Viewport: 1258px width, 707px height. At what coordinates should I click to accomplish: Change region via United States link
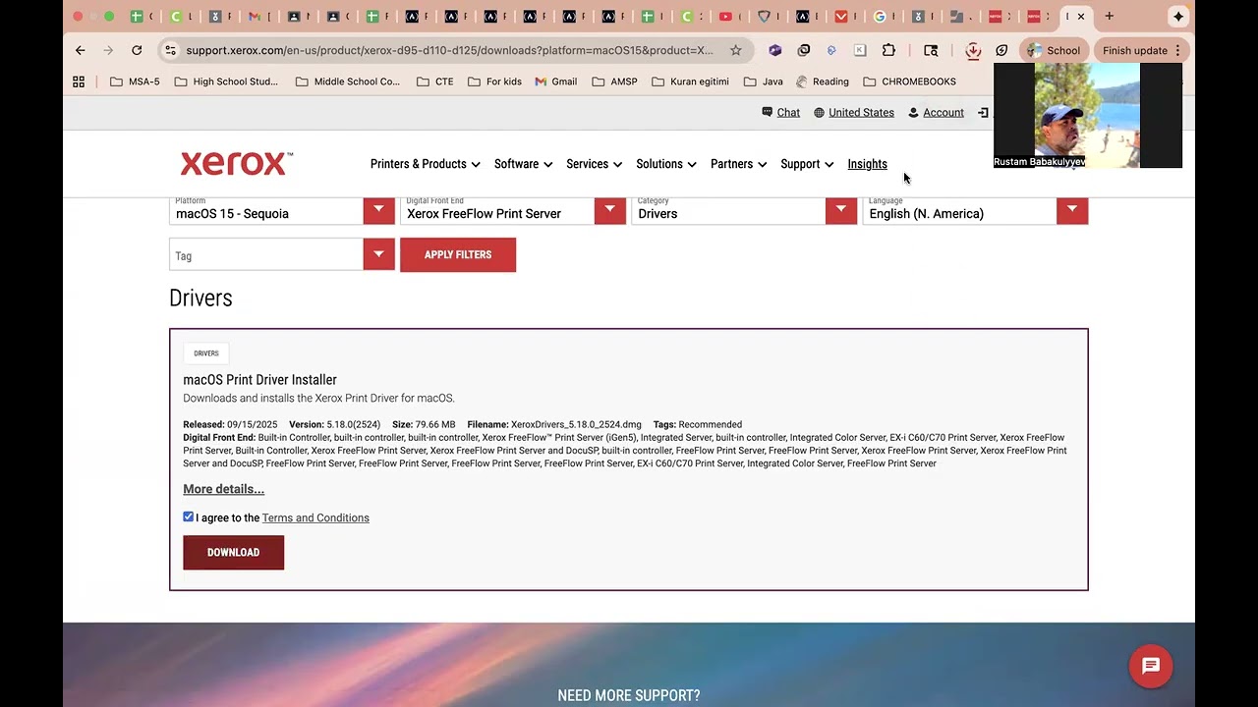[854, 112]
